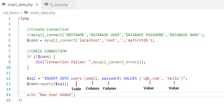The width and height of the screenshot is (224, 110).
Task: Click the //Create Connection comment
Action: click(48, 30)
